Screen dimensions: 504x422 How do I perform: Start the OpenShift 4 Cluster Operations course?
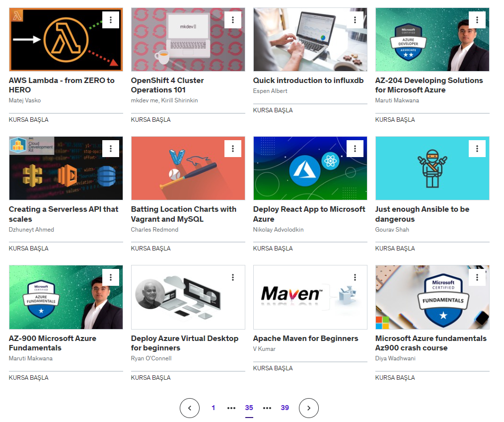click(x=151, y=120)
